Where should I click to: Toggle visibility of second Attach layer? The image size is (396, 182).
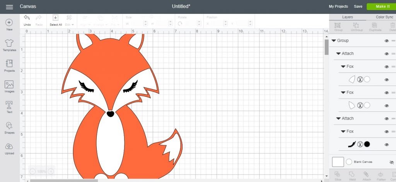(386, 118)
